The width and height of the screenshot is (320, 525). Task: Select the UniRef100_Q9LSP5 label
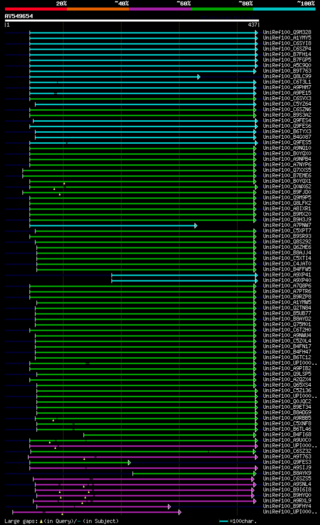[287, 374]
